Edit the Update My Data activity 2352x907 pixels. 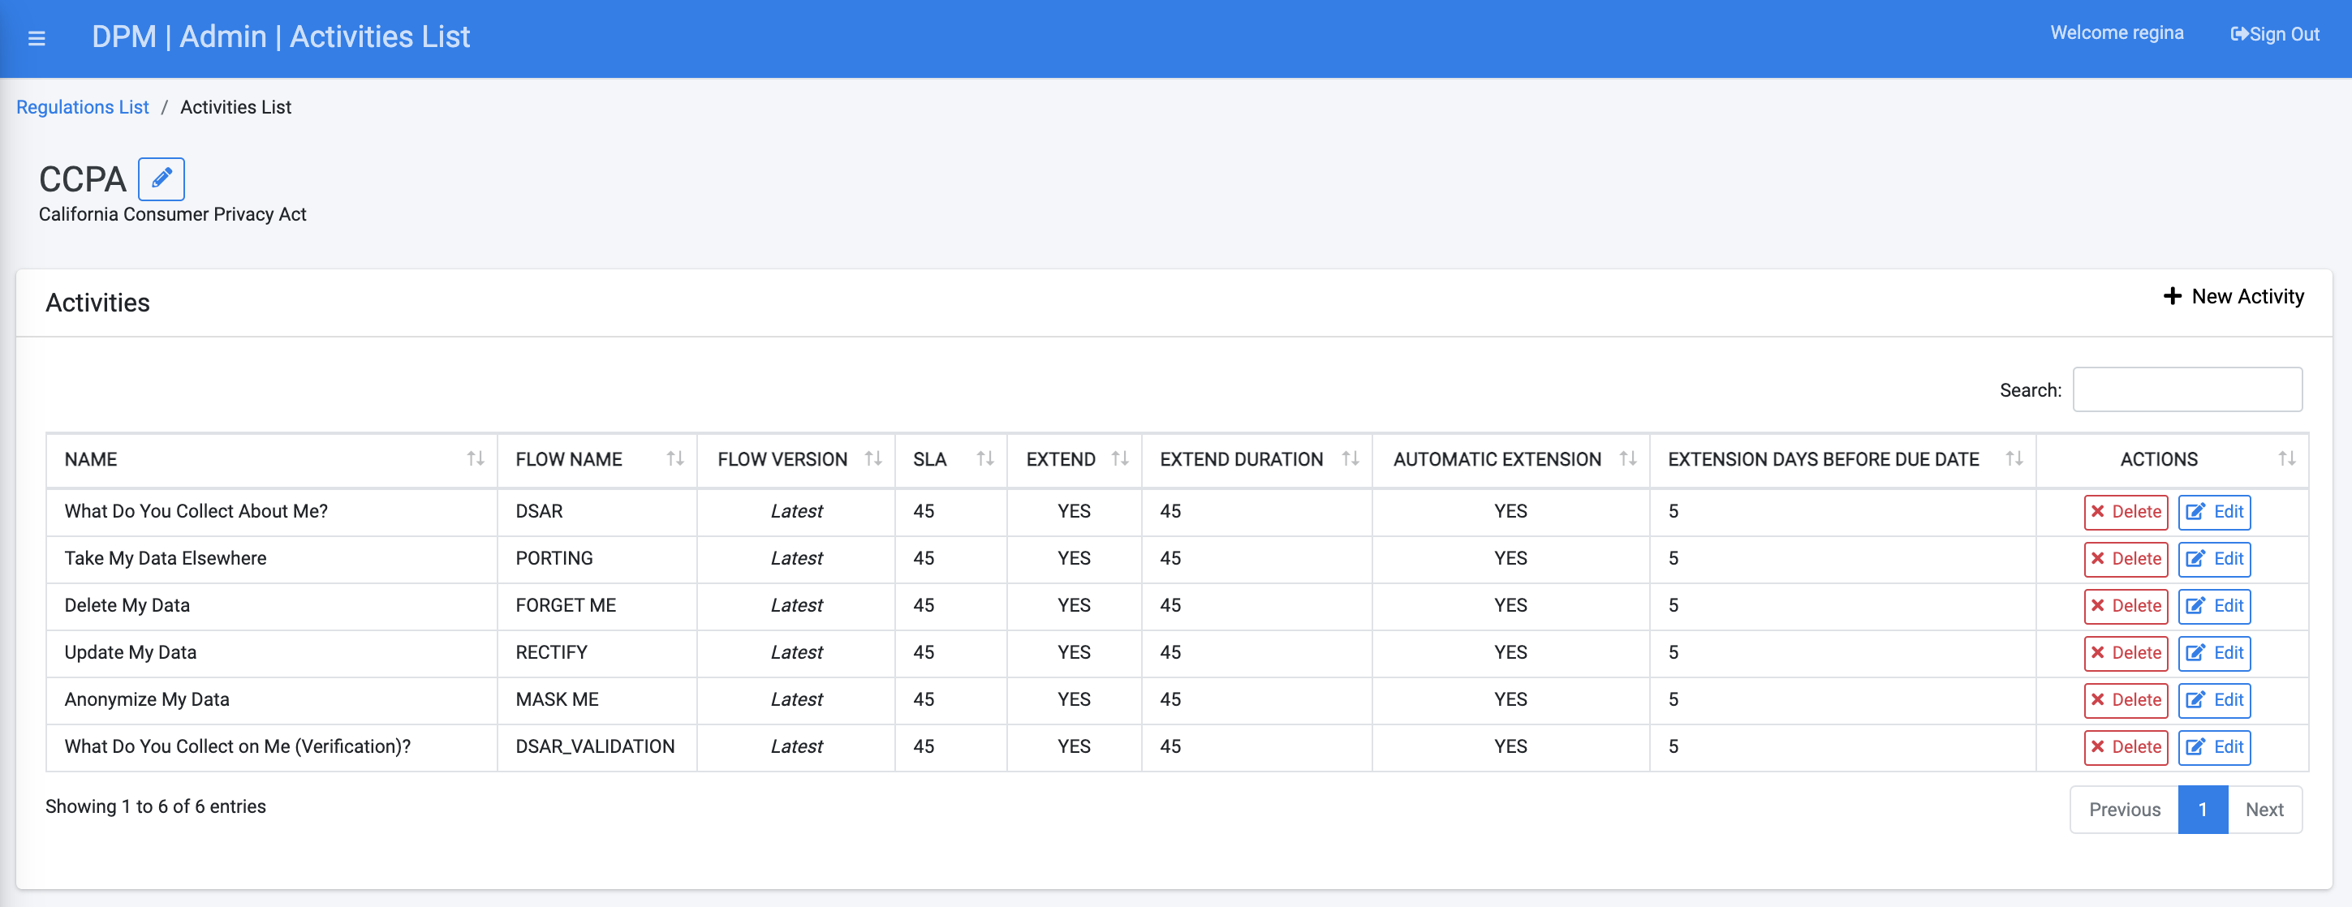[x=2214, y=653]
